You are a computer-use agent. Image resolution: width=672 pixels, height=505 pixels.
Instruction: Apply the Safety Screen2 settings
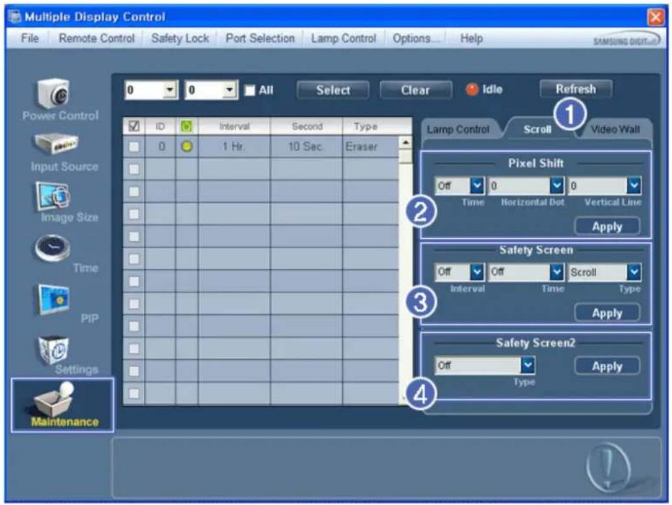[607, 366]
